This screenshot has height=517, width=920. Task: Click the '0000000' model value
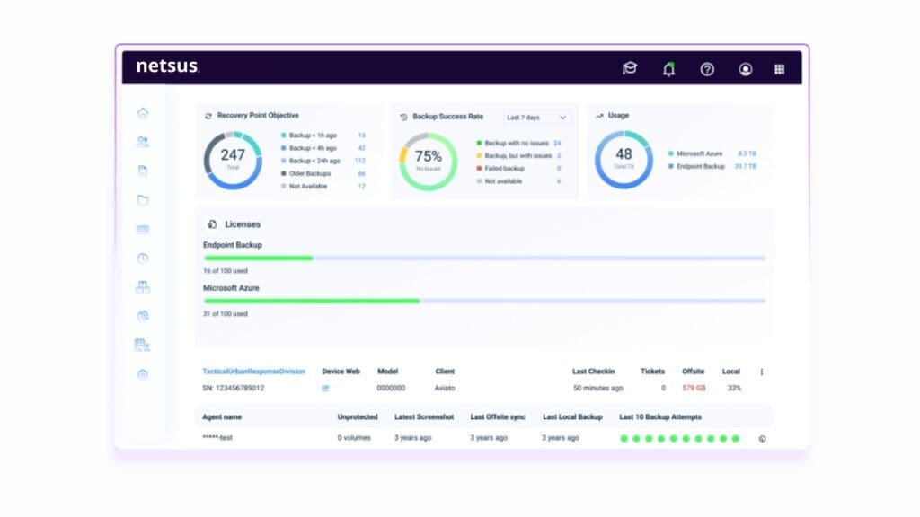click(391, 388)
